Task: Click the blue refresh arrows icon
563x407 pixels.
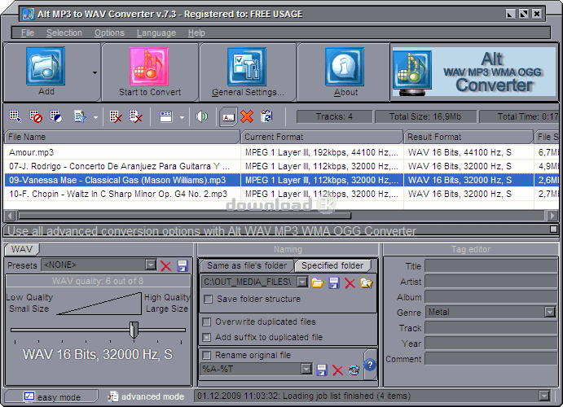Action: pos(354,370)
